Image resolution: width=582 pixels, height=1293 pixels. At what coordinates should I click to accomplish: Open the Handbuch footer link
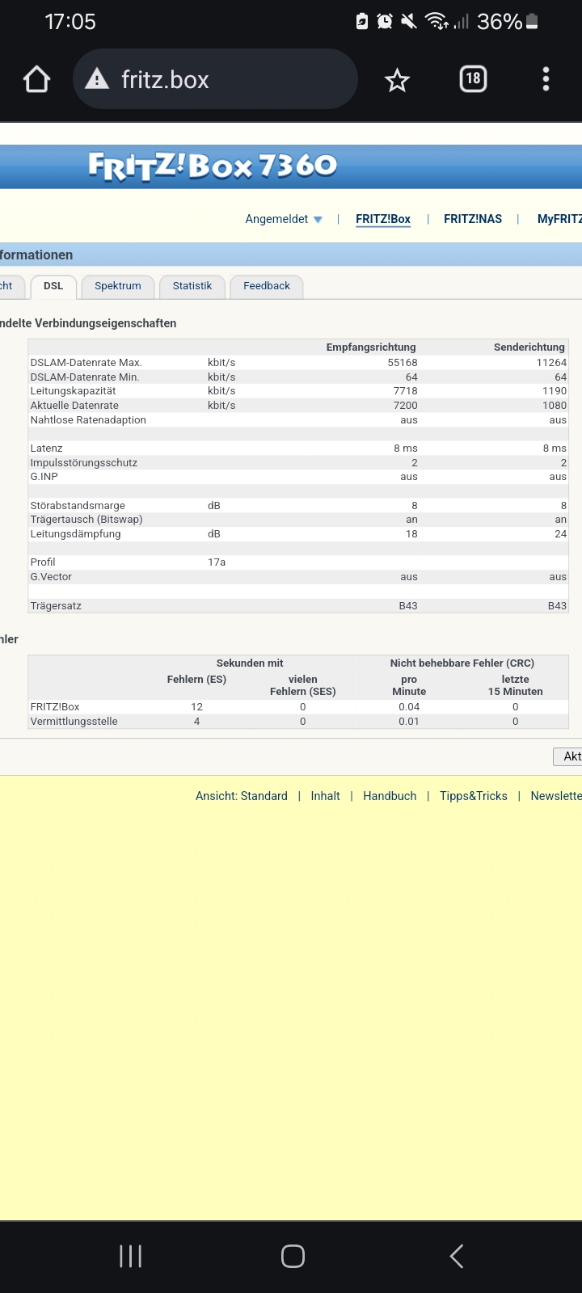390,796
